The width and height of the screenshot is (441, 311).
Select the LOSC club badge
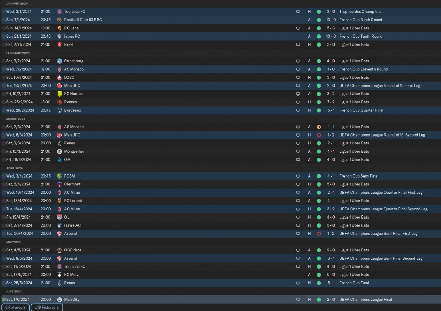point(59,78)
